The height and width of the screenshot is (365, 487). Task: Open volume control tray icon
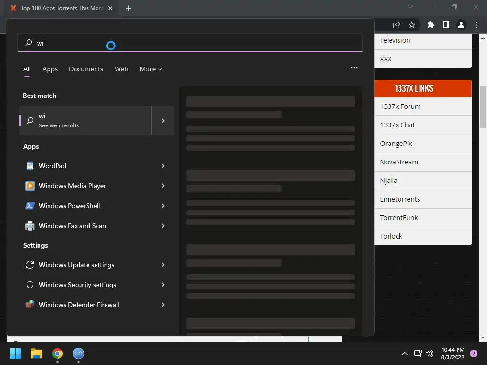(x=429, y=354)
